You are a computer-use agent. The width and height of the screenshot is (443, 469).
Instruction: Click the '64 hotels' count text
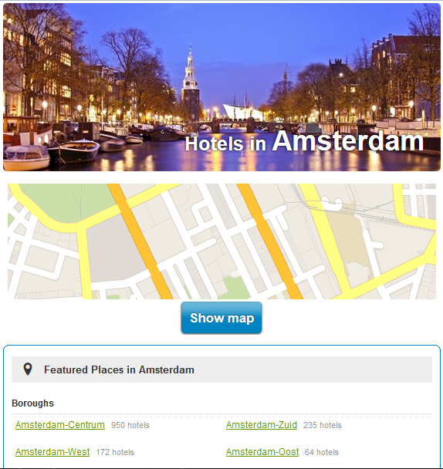coord(322,452)
